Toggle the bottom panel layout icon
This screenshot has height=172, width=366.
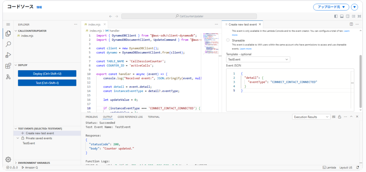point(342,16)
